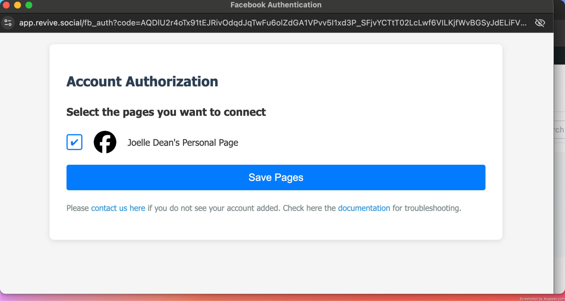The width and height of the screenshot is (565, 301).
Task: Uncheck Joelle Dean's Personal Page checkbox
Action: pos(74,142)
